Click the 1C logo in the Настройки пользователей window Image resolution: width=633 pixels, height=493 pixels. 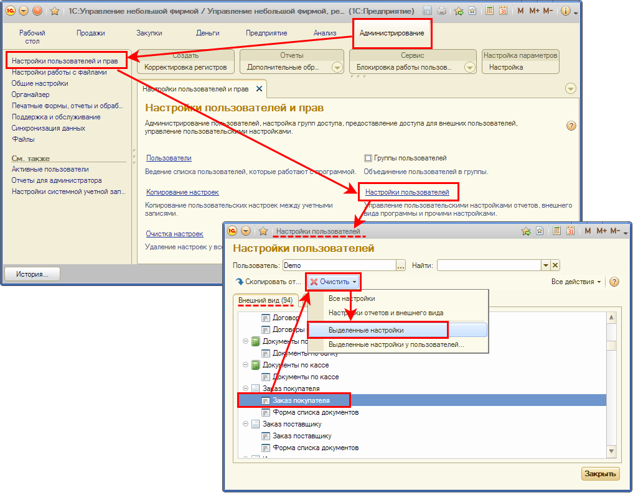[232, 231]
